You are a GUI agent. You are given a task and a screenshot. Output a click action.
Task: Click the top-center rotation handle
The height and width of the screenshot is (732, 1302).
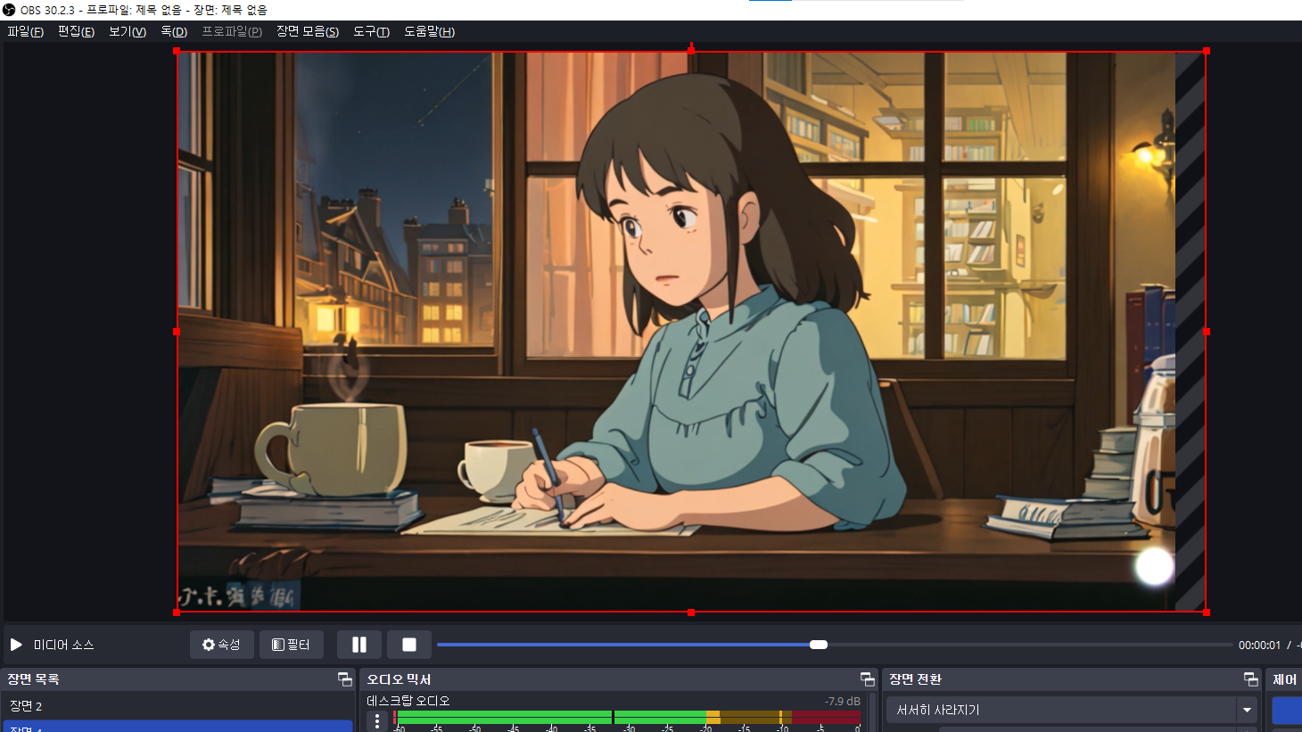point(691,49)
